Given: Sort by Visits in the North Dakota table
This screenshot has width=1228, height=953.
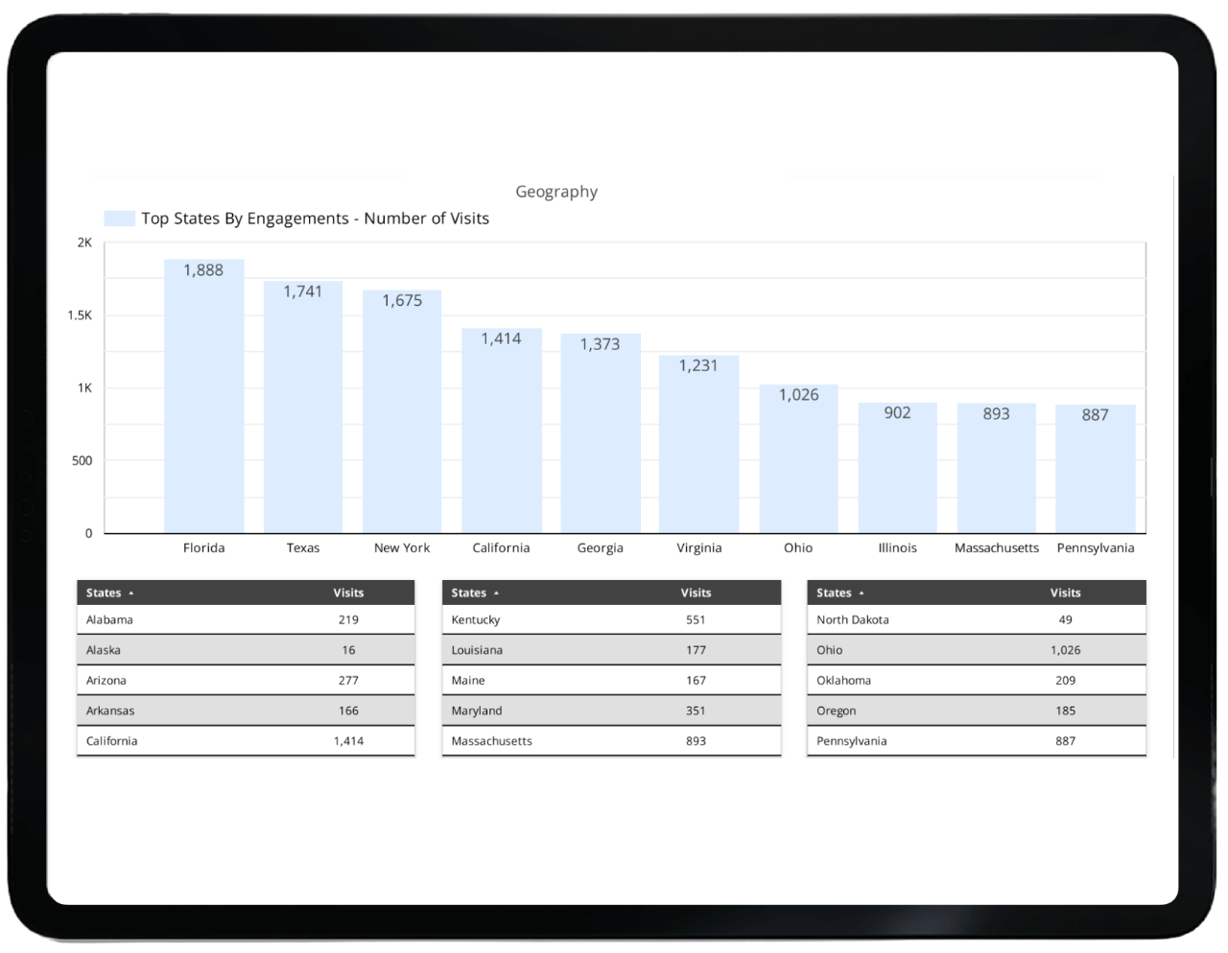Looking at the screenshot, I should 1065,593.
